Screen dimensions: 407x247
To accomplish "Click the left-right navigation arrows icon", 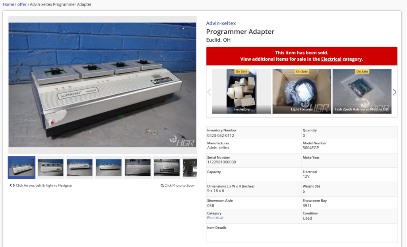I will (x=12, y=186).
